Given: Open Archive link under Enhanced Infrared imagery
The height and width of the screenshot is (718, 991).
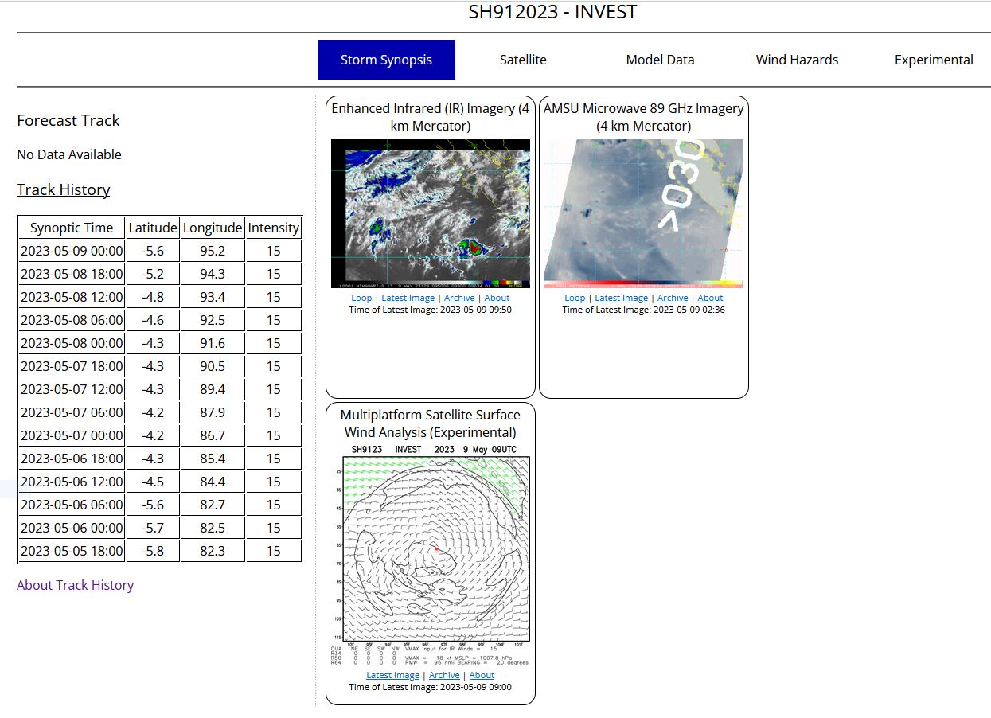Looking at the screenshot, I should coord(459,298).
